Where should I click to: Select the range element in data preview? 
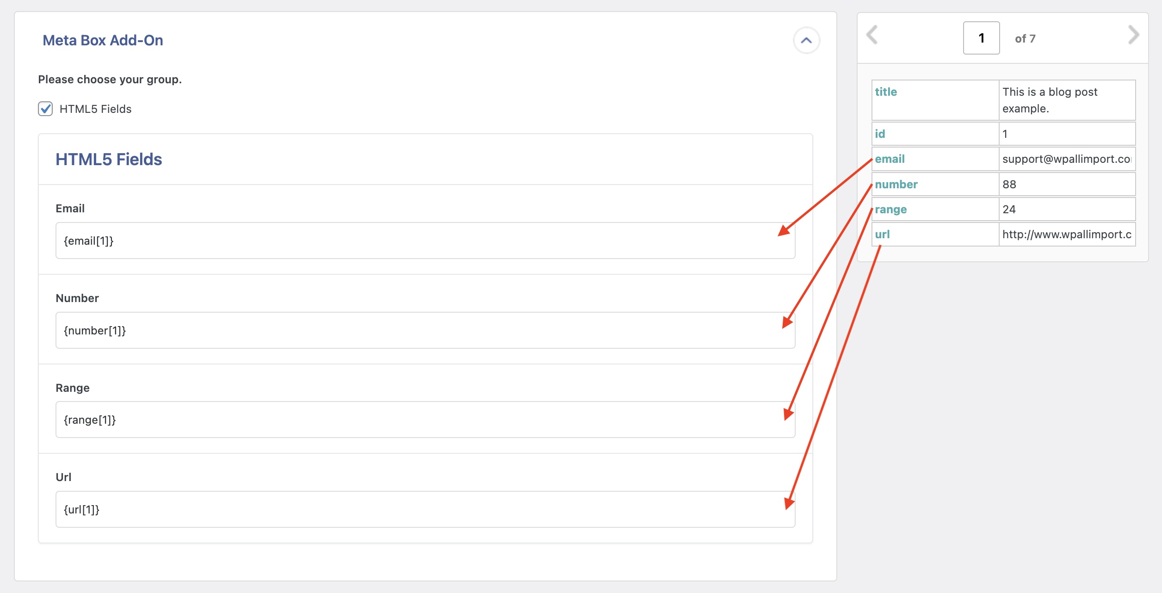click(890, 210)
